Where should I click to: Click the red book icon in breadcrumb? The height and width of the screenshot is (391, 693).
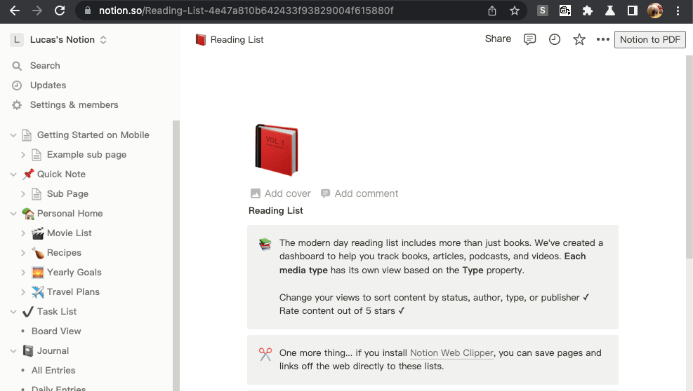(x=201, y=40)
